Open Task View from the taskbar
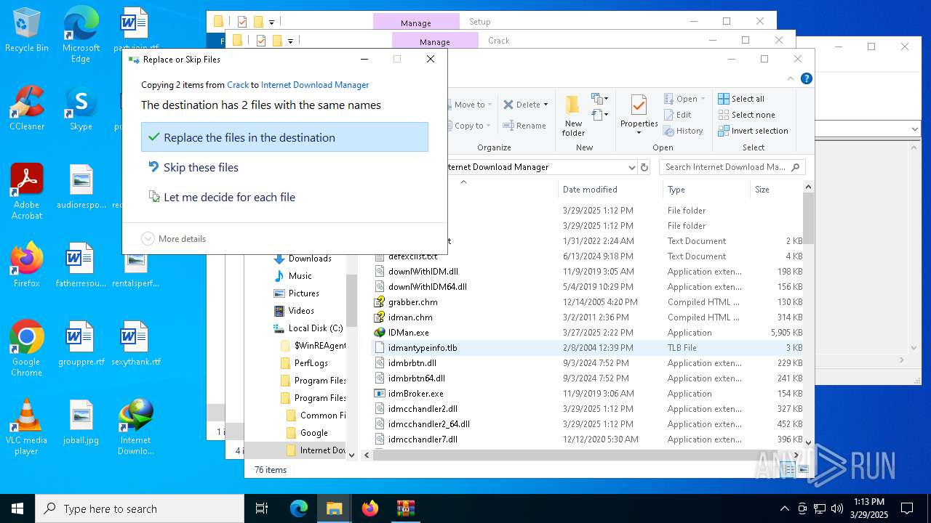Image resolution: width=931 pixels, height=523 pixels. [262, 508]
